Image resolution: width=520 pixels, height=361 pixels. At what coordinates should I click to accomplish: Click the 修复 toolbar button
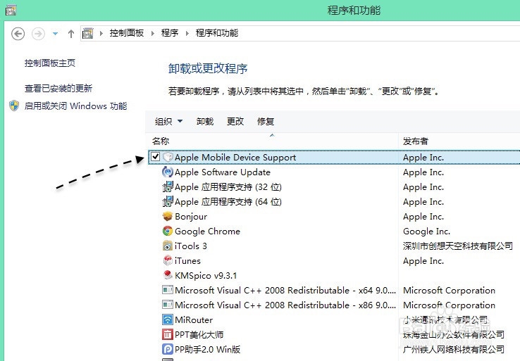click(266, 122)
